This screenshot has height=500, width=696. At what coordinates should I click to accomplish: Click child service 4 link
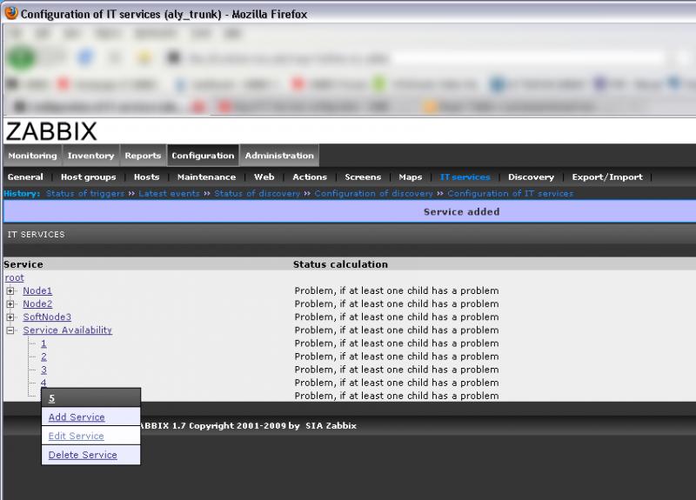(x=43, y=383)
